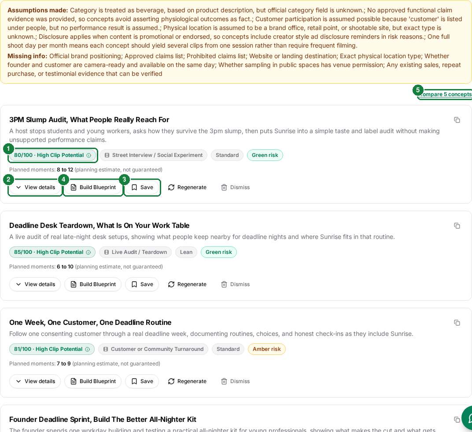Copy the Deadline Desk Teardown concept
The height and width of the screenshot is (432, 472).
(x=457, y=226)
